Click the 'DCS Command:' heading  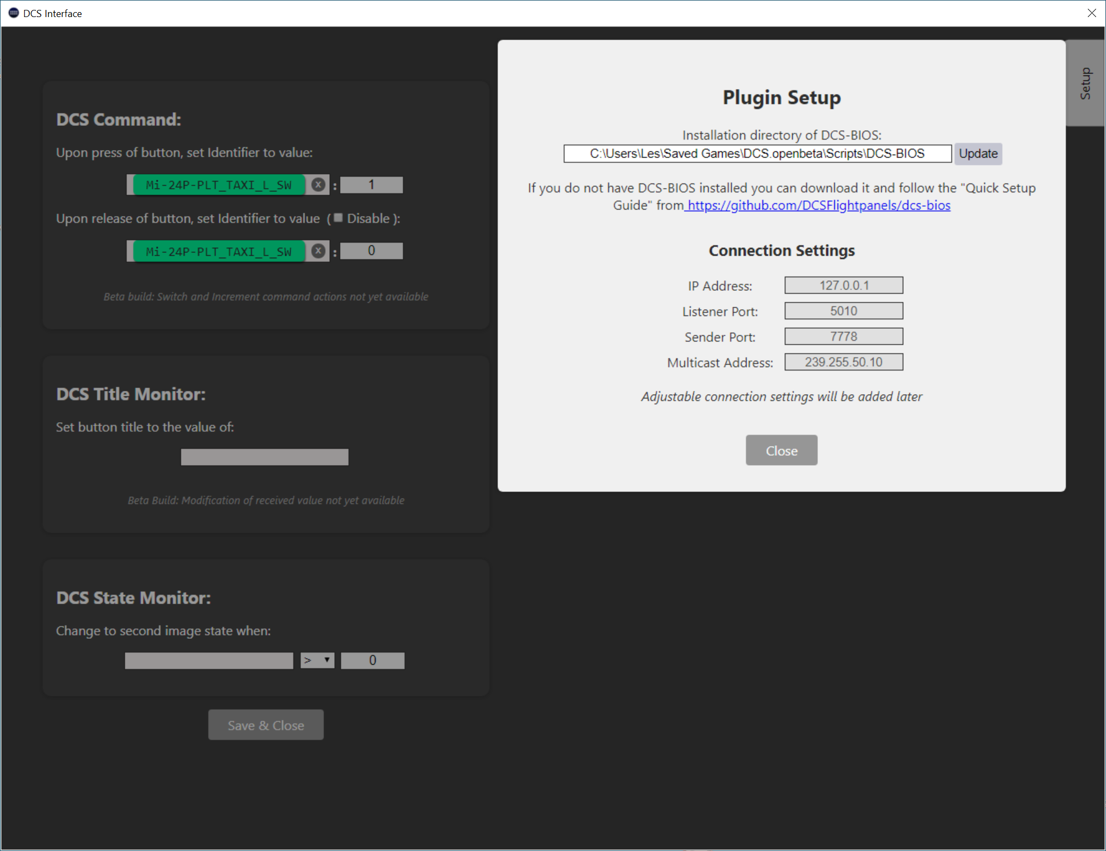(x=119, y=119)
